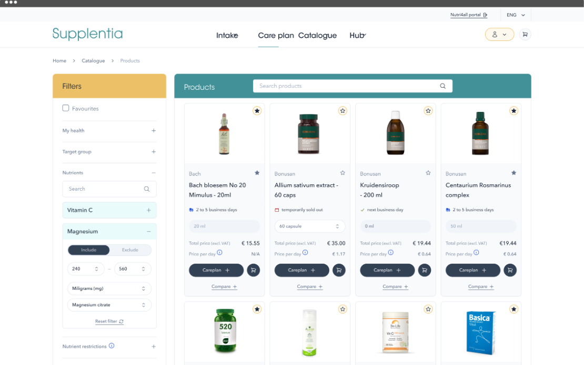This screenshot has width=584, height=365.
Task: Show the Nutrient restrictions info icon
Action: (112, 346)
